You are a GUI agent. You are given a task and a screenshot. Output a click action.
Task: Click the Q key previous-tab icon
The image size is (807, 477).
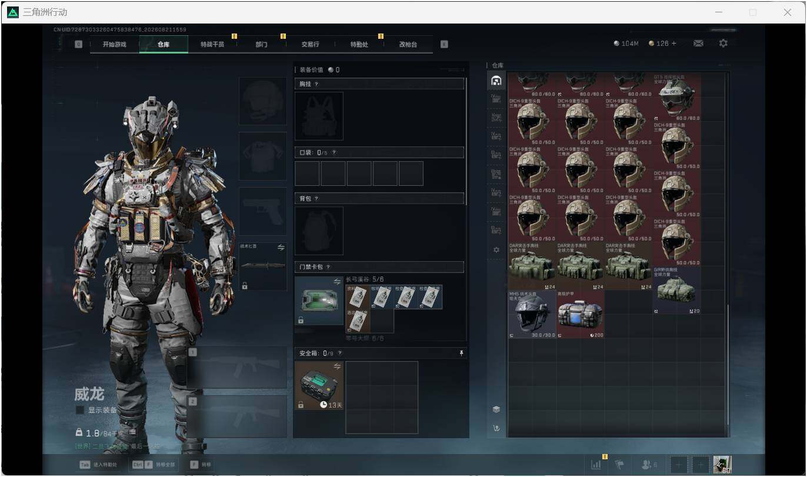[79, 44]
